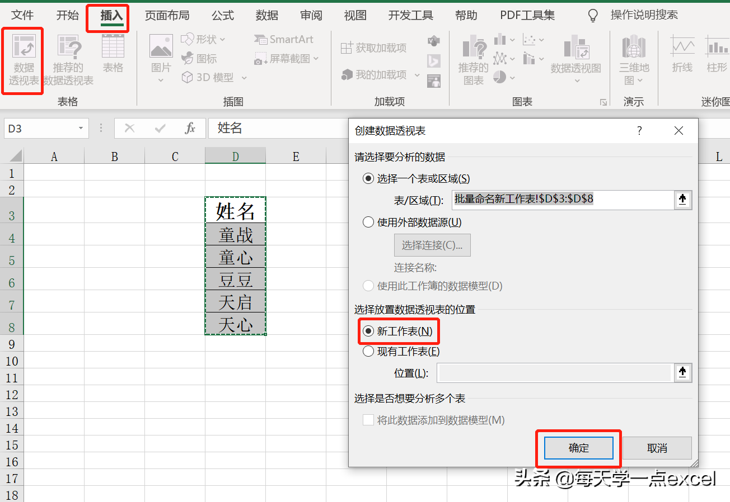Insert a Column sparkline (柱形)

tap(717, 54)
